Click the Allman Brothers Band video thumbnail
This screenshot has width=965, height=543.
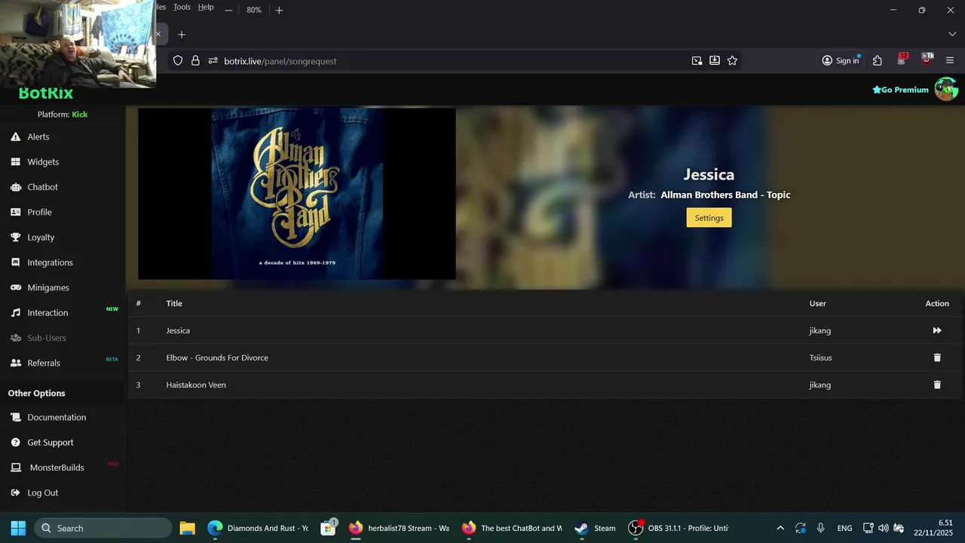(x=297, y=194)
